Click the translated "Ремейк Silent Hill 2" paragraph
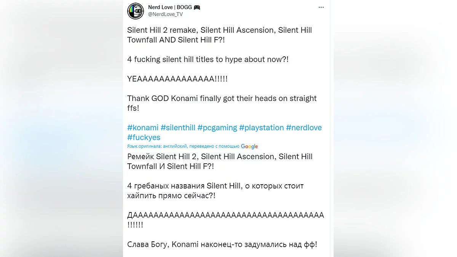The height and width of the screenshot is (257, 457). tap(220, 161)
